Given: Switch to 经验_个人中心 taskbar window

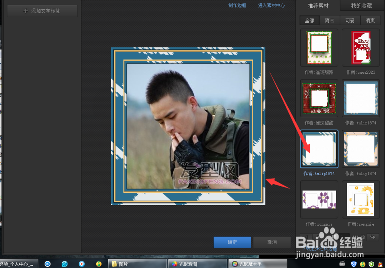Looking at the screenshot, I should (18, 264).
